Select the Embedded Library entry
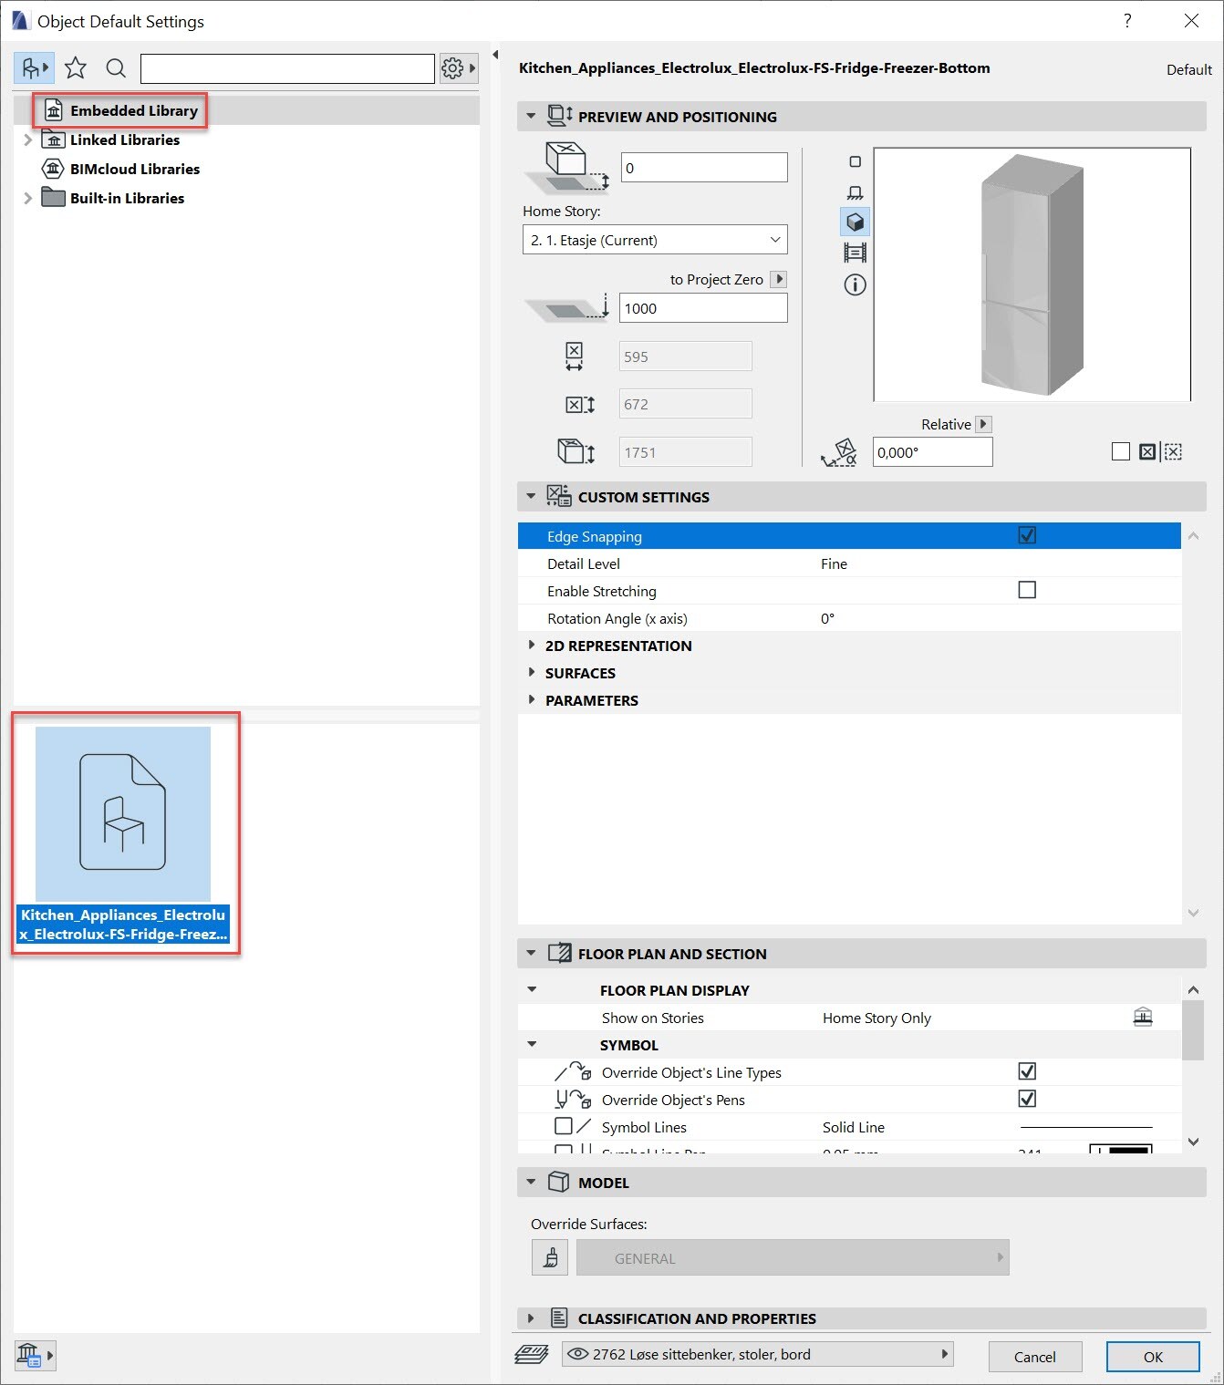The height and width of the screenshot is (1385, 1224). pos(134,110)
